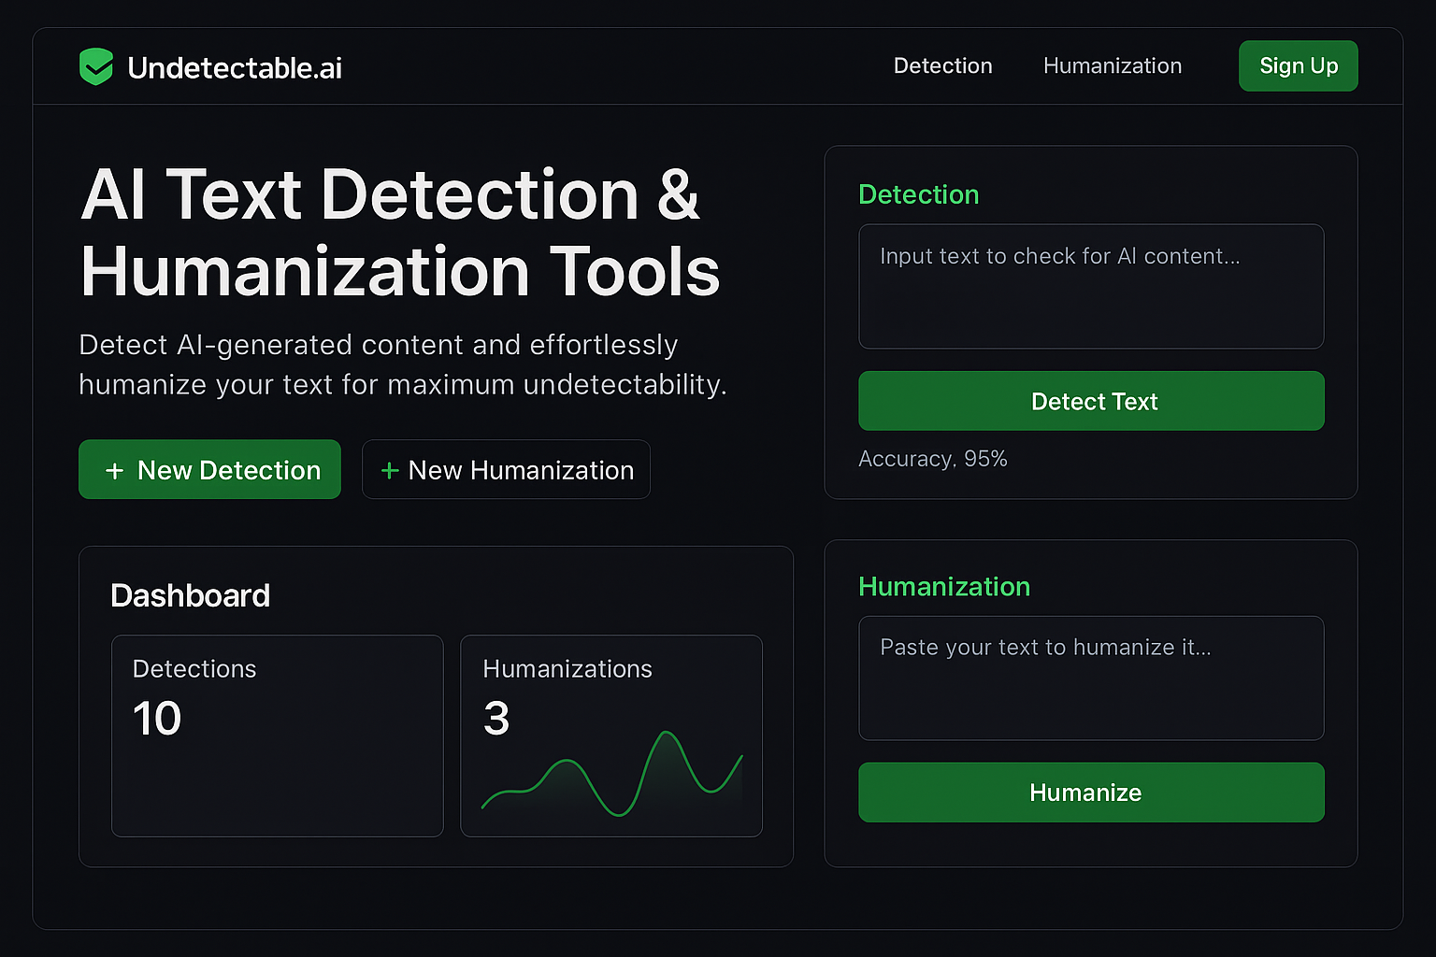Click the green shield logo icon
Screen dimensions: 1436x957
point(96,66)
